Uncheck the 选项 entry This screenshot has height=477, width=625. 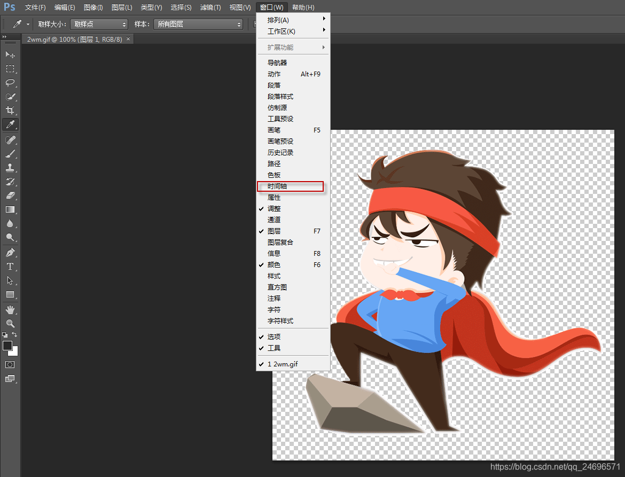[x=293, y=337]
